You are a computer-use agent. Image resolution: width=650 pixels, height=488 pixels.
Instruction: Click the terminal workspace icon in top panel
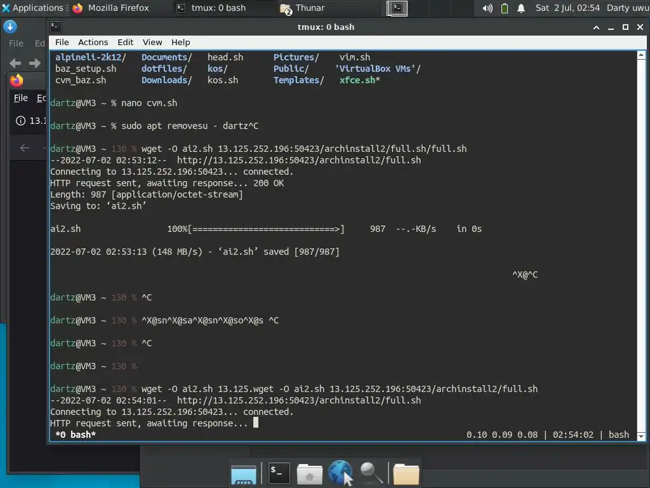(x=397, y=8)
